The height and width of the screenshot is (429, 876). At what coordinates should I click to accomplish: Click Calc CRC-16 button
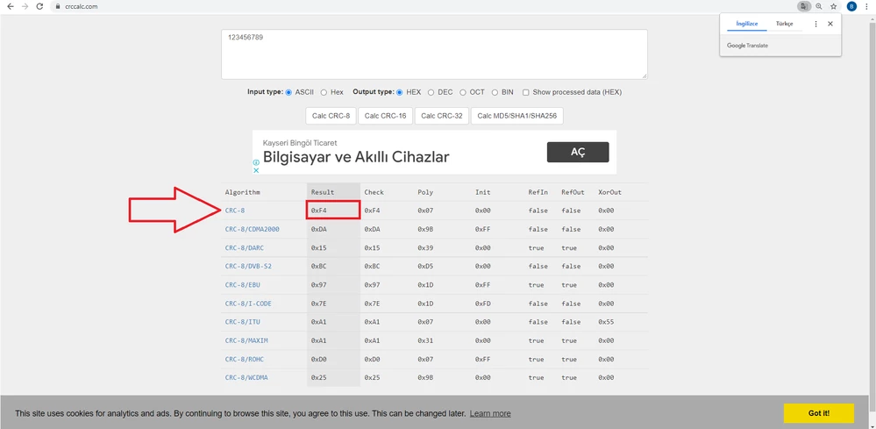[386, 116]
